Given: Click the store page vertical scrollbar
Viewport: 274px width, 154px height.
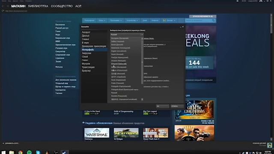Looking at the screenshot, I should [x=271, y=24].
